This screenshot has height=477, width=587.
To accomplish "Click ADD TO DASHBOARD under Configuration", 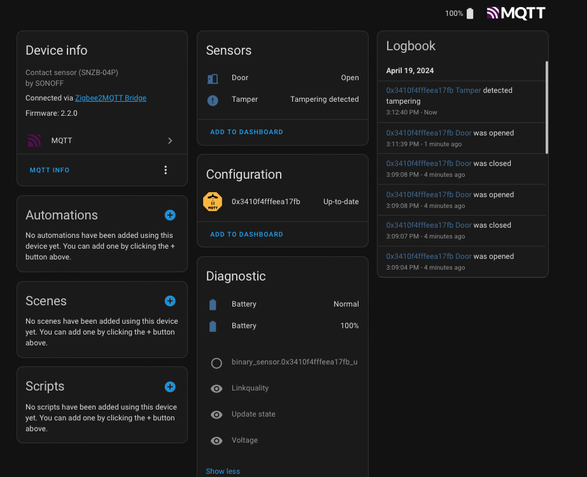I will [246, 234].
